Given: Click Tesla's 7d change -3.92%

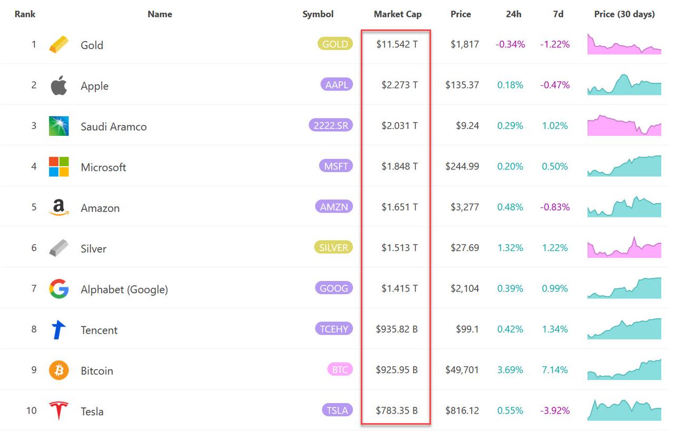Looking at the screenshot, I should coord(555,410).
